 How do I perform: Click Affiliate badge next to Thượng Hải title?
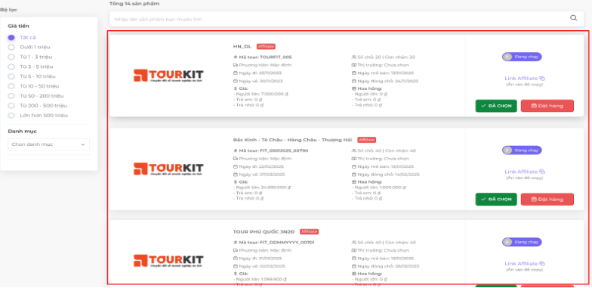(x=367, y=140)
